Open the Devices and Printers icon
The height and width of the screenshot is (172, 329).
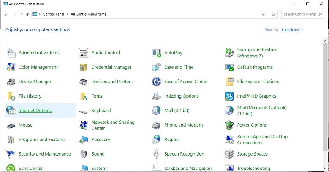84,82
